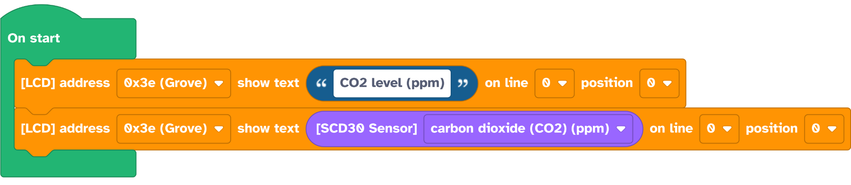Click 'show text' label on first LCD block
Screen dimensions: 851x185
268,83
